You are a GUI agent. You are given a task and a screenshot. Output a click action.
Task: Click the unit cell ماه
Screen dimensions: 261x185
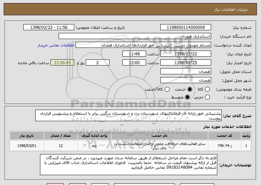94,146
